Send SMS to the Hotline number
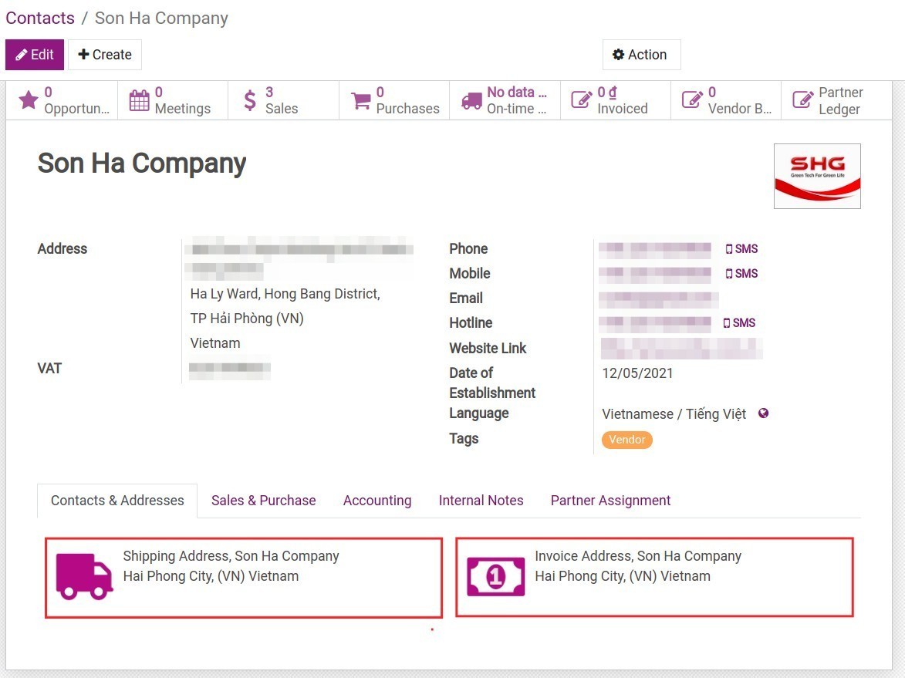The image size is (905, 678). pyautogui.click(x=739, y=322)
